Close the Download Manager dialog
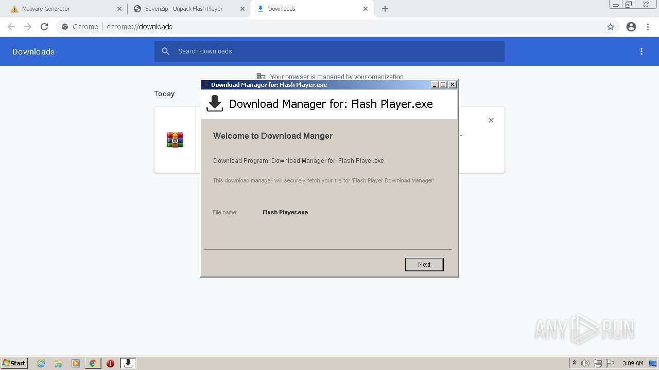The height and width of the screenshot is (370, 659). point(453,85)
